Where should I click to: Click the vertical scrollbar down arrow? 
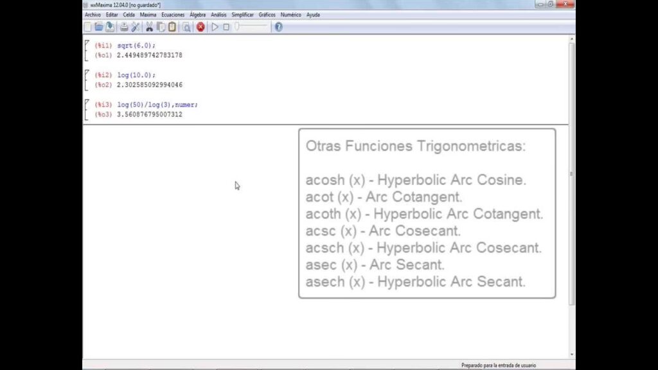pyautogui.click(x=572, y=354)
